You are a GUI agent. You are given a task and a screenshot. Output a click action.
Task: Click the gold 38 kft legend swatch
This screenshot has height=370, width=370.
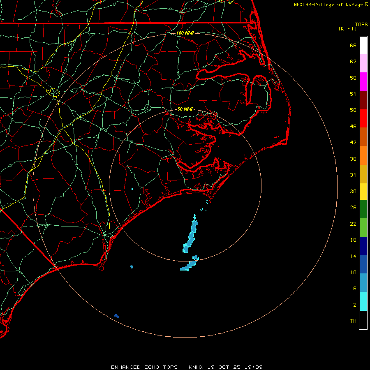coord(363,174)
